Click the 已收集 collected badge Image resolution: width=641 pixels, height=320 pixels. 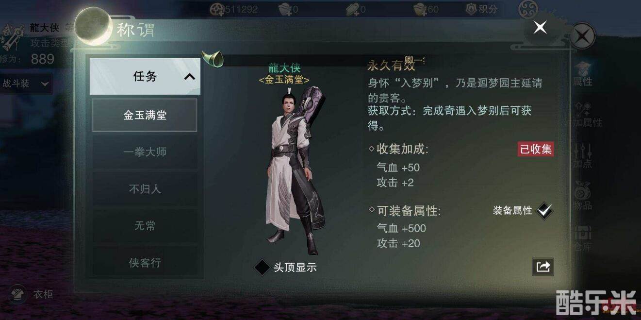pos(536,149)
